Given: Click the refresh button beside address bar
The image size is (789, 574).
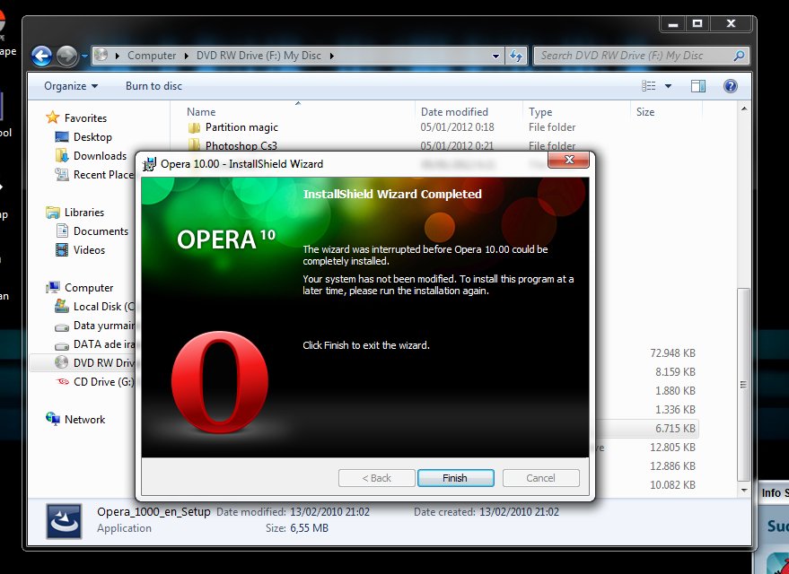Looking at the screenshot, I should (x=516, y=56).
